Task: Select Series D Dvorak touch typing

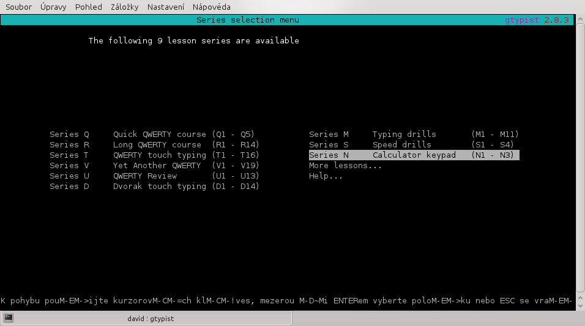Action: [x=154, y=187]
